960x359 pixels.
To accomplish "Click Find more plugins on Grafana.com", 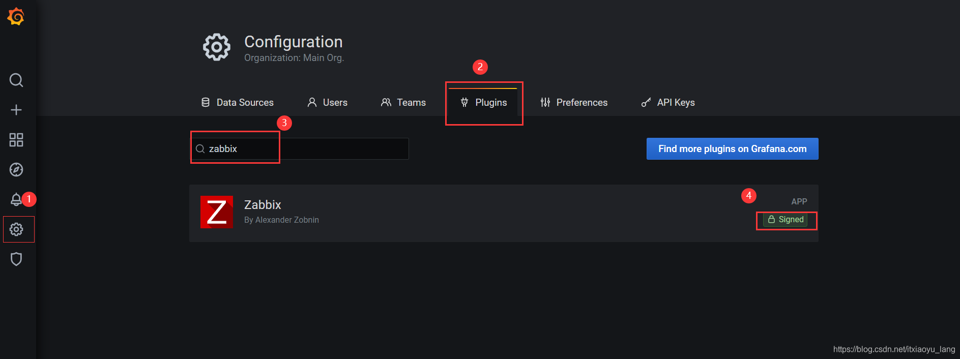I will 733,148.
